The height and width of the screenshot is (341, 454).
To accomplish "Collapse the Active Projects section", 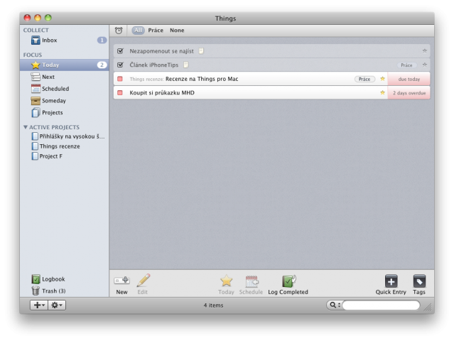I will click(x=26, y=127).
